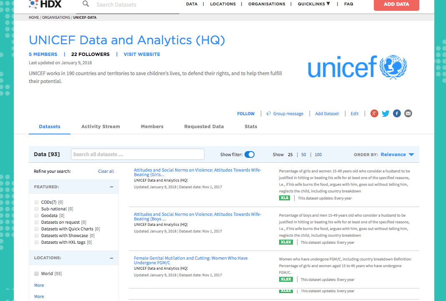
Task: Expand the Quicklinks menu
Action: (x=314, y=4)
